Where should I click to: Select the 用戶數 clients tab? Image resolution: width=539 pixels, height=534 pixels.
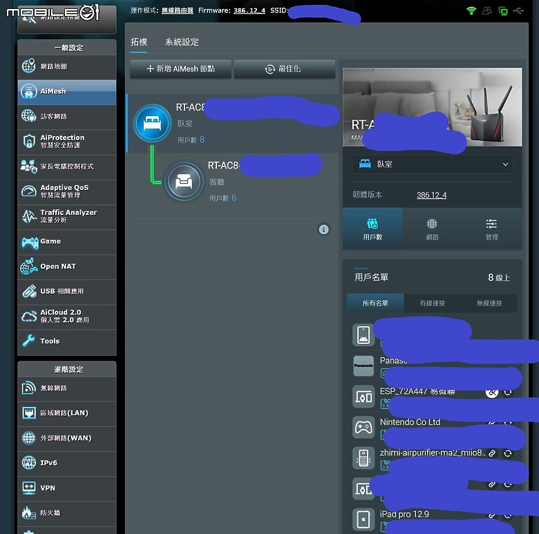(372, 228)
